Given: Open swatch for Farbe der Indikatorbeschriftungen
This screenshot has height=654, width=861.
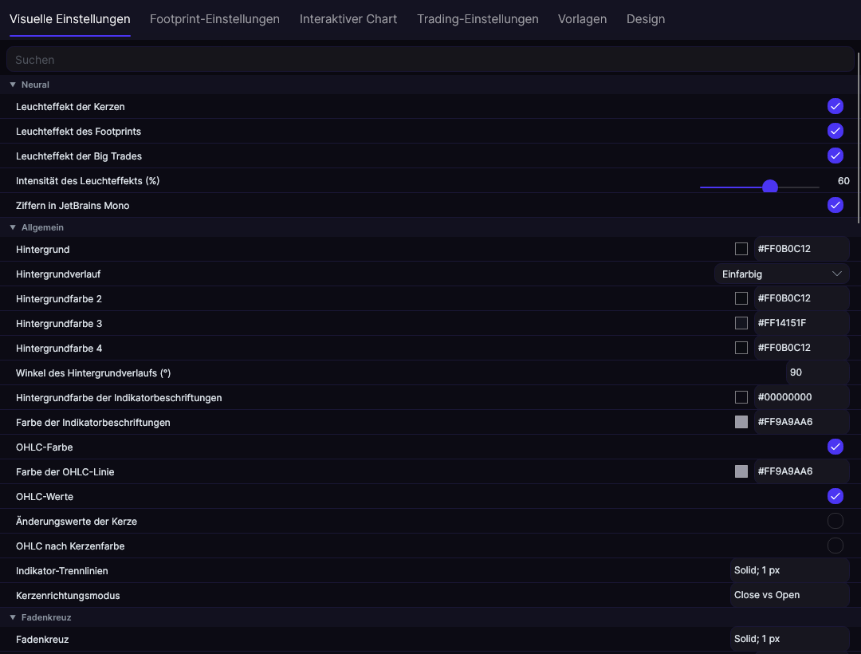Looking at the screenshot, I should pyautogui.click(x=741, y=422).
